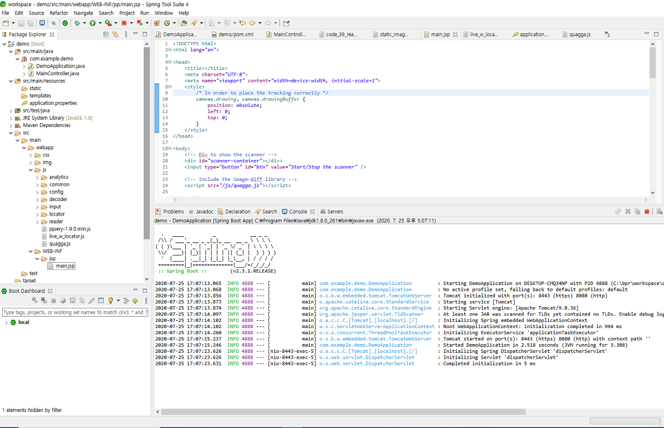Click the green Run play icon in toolbar
Screen dimensions: 664x428
pos(92,23)
